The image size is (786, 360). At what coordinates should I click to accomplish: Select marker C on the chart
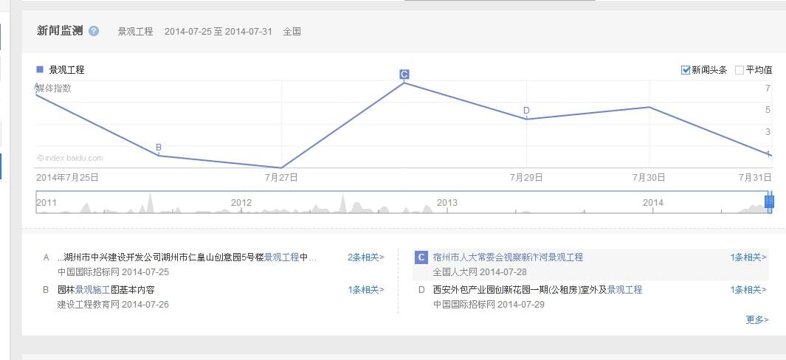(404, 75)
